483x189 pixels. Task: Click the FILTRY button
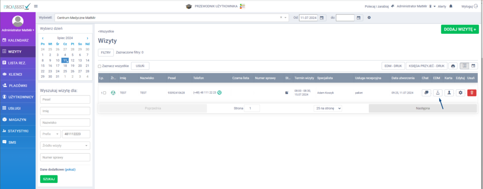click(106, 53)
